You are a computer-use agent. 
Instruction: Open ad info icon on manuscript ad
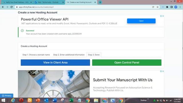click(x=161, y=71)
